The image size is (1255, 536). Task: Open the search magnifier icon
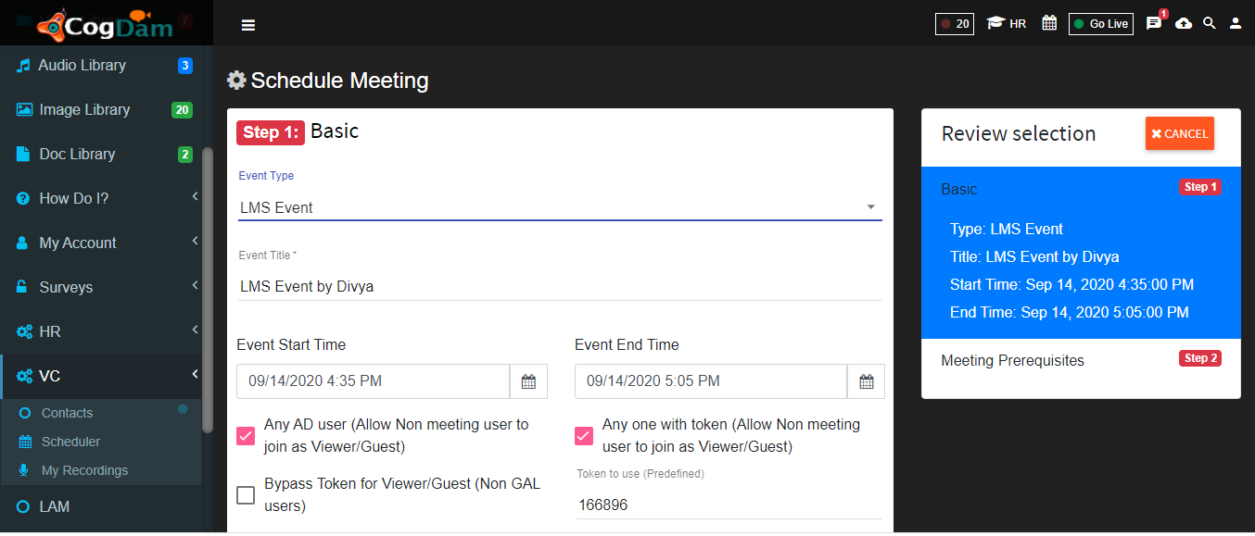pos(1210,23)
